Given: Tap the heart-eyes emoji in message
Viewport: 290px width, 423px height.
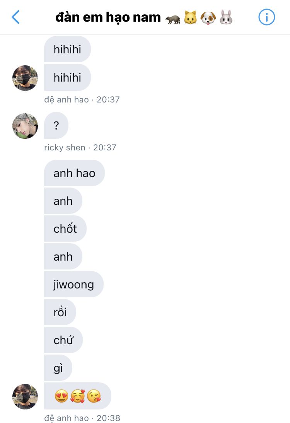Looking at the screenshot, I should pyautogui.click(x=61, y=396).
